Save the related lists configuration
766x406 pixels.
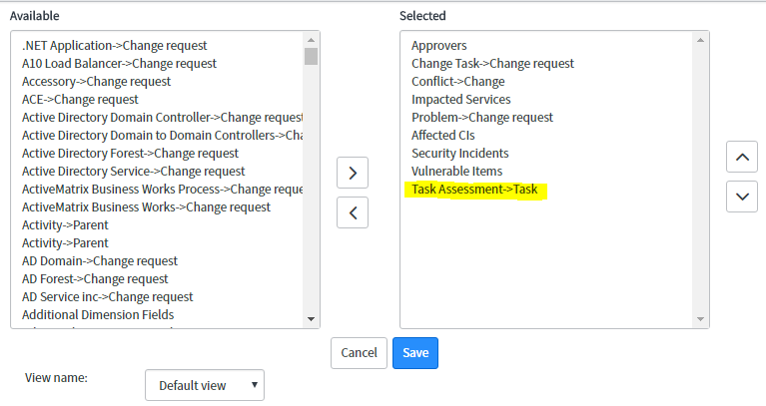tap(415, 353)
